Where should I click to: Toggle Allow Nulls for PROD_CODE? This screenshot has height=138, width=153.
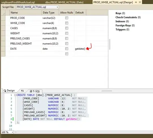tap(67, 18)
